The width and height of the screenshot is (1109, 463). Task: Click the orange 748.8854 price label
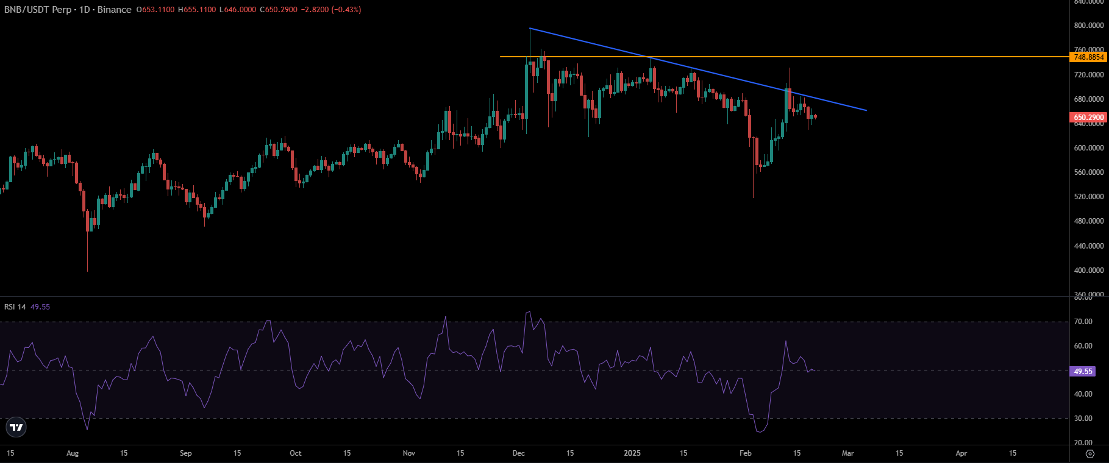coord(1088,57)
